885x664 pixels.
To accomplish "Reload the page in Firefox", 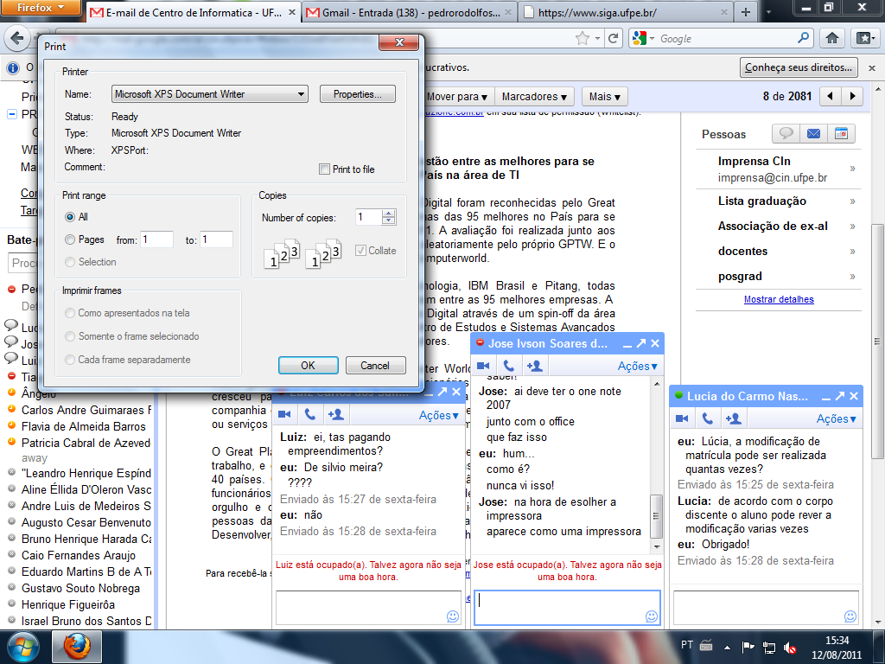I will [x=613, y=38].
